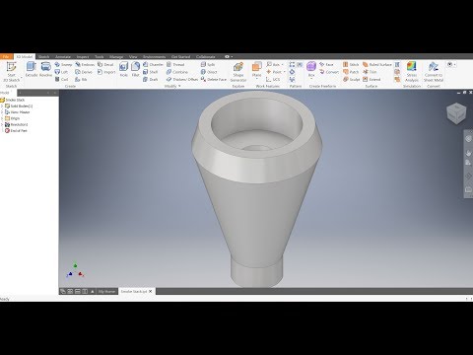Open the Inspect ribbon tab
Viewport: 473px width, 355px height.
pos(83,56)
